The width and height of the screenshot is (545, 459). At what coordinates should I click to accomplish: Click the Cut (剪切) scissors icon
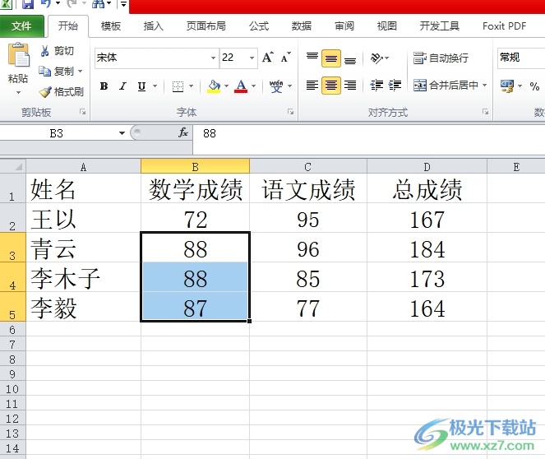pyautogui.click(x=45, y=51)
